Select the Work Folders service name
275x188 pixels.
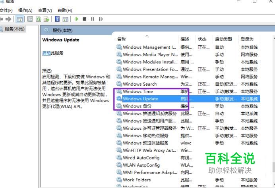click(137, 180)
